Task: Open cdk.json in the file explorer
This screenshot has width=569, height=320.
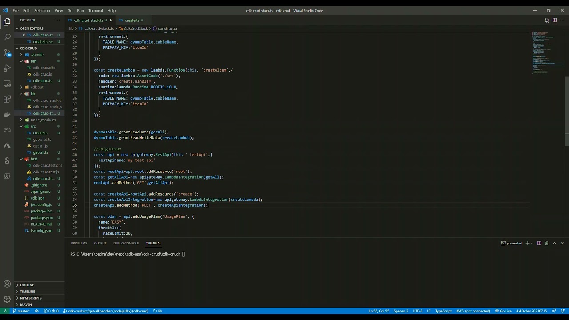Action: click(37, 198)
